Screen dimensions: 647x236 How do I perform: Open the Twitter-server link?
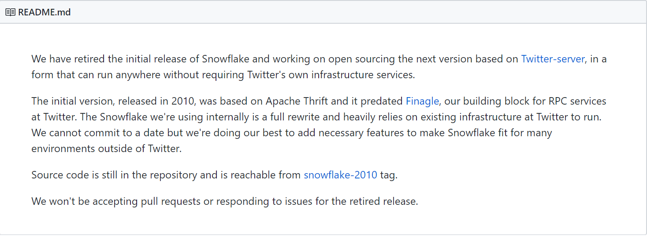click(x=553, y=59)
